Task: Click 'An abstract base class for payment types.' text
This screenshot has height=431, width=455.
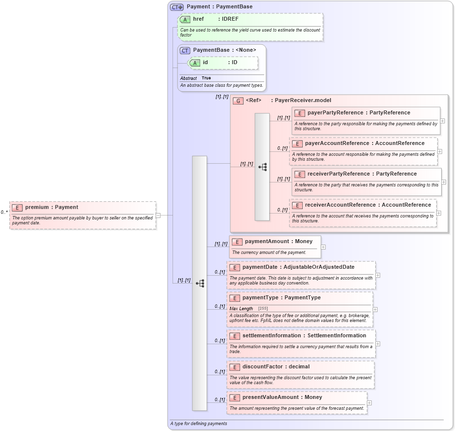Action: pos(221,85)
